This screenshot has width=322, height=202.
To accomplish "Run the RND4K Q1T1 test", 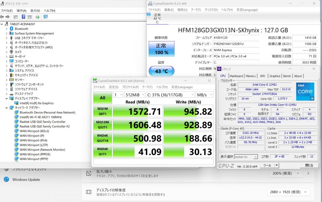I will (102, 151).
